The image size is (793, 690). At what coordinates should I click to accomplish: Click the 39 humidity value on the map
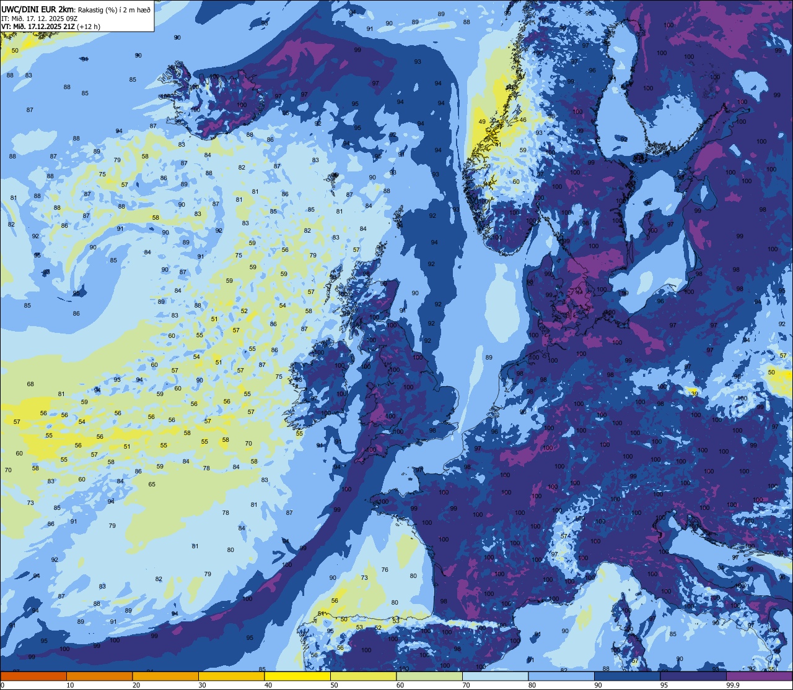pos(694,394)
